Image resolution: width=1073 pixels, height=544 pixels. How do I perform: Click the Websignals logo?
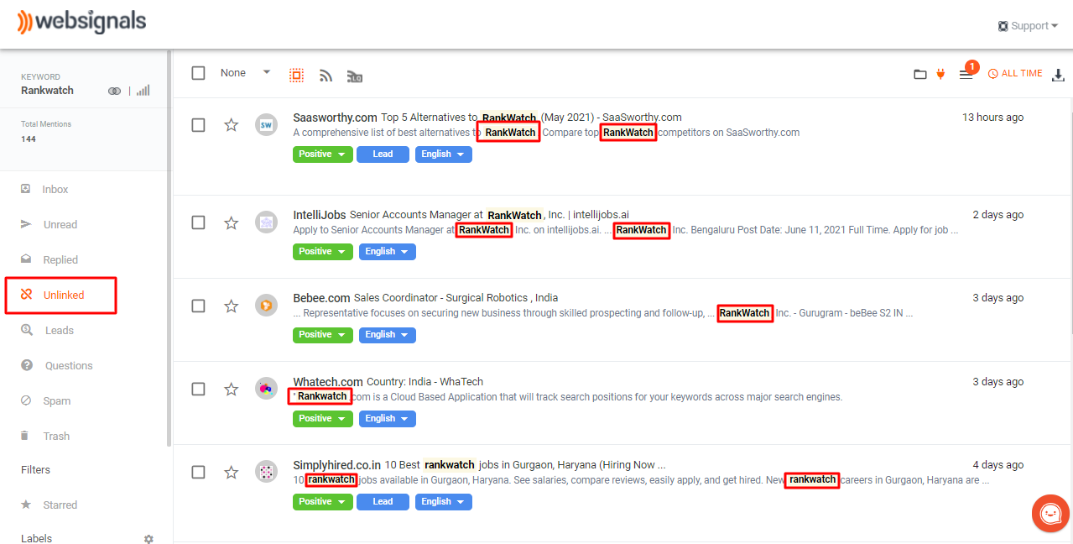(81, 22)
